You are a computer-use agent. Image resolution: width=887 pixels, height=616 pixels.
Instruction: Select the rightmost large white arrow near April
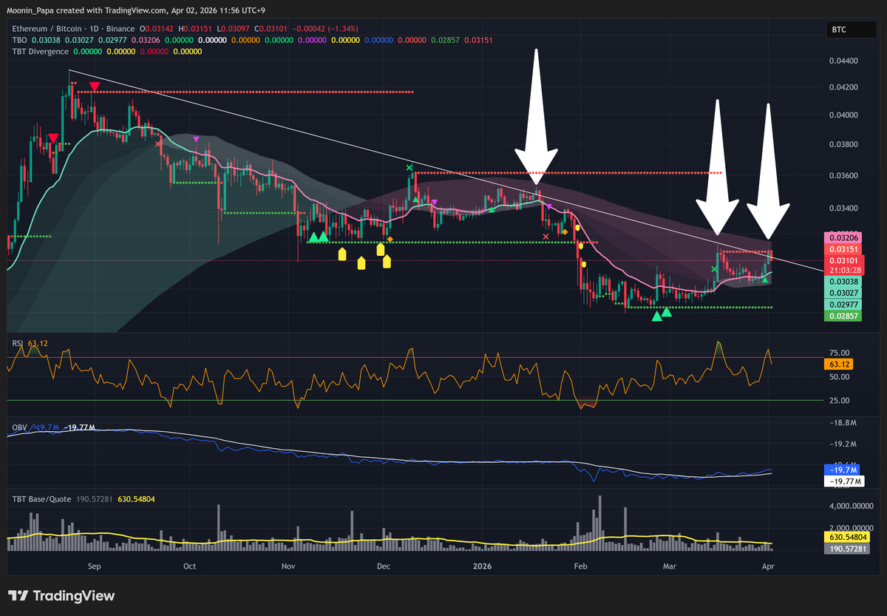[x=768, y=170]
